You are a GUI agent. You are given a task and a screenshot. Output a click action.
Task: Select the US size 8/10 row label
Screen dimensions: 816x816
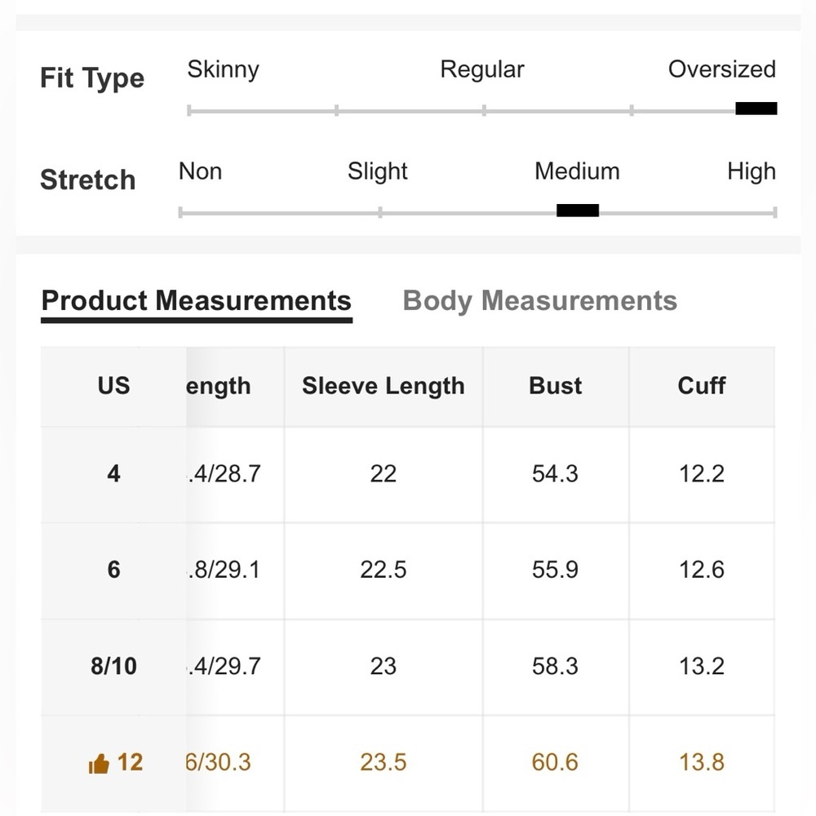coord(113,666)
